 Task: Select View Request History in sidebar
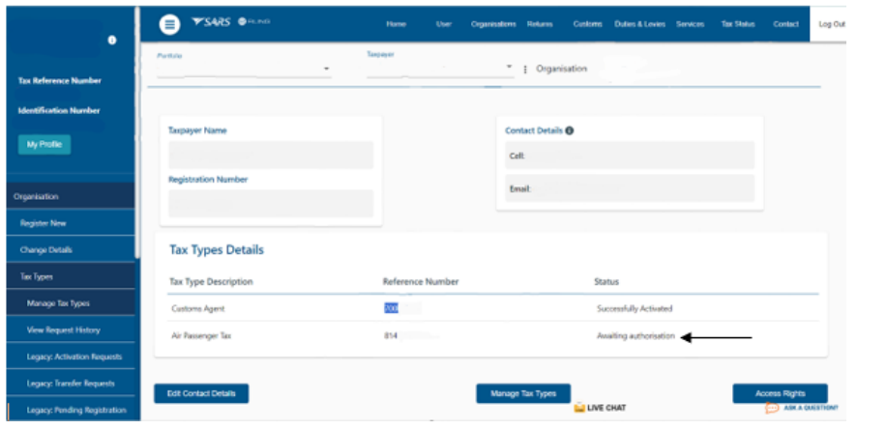(x=70, y=330)
